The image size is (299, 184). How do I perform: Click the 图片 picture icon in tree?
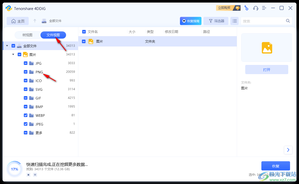(25, 54)
